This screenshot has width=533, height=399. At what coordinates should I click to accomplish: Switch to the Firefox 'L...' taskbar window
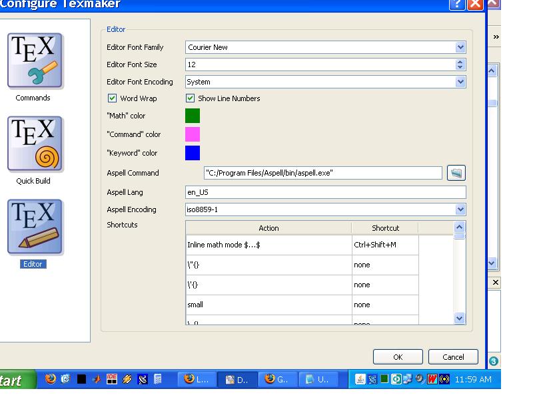[x=197, y=379]
